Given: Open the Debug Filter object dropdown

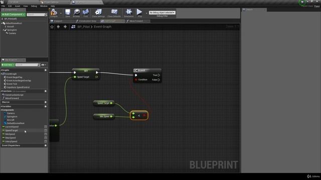Looking at the screenshot, I should point(162,12).
